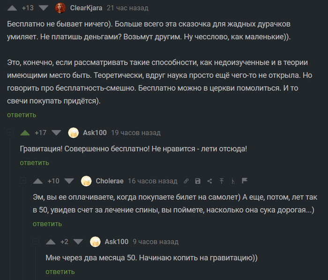Open ClearKjara's user profile
The image size is (328, 280).
[x=86, y=8]
